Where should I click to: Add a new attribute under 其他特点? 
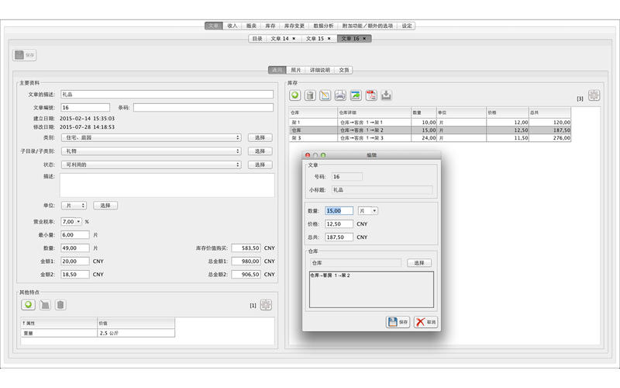(28, 305)
